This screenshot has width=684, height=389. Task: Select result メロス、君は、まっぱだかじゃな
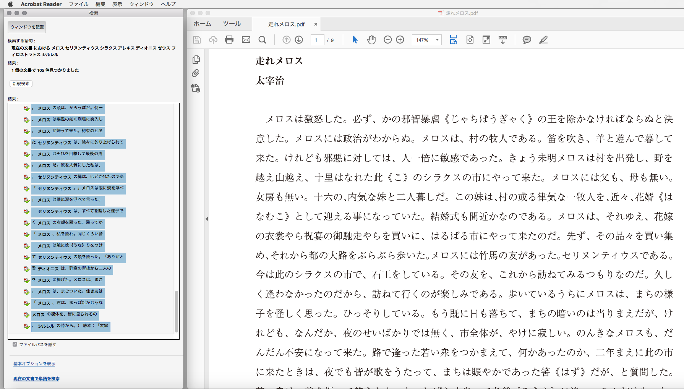point(68,303)
